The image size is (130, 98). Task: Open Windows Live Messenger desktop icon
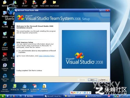point(15,4)
